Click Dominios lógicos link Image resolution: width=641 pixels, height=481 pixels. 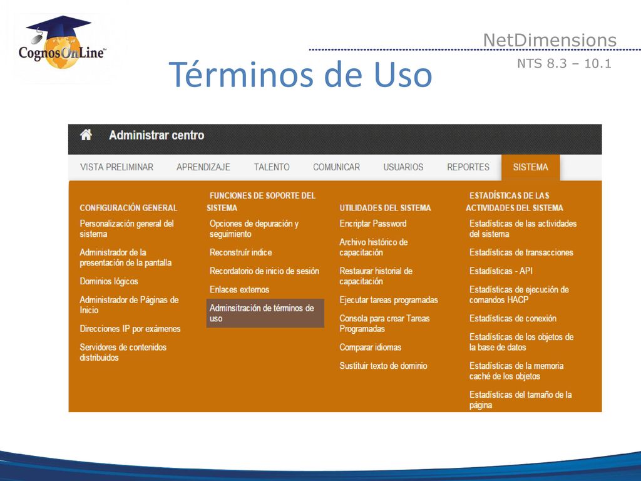109,281
